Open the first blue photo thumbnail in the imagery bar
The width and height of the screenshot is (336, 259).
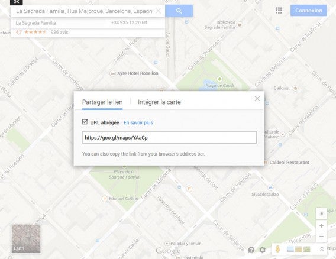pos(290,249)
